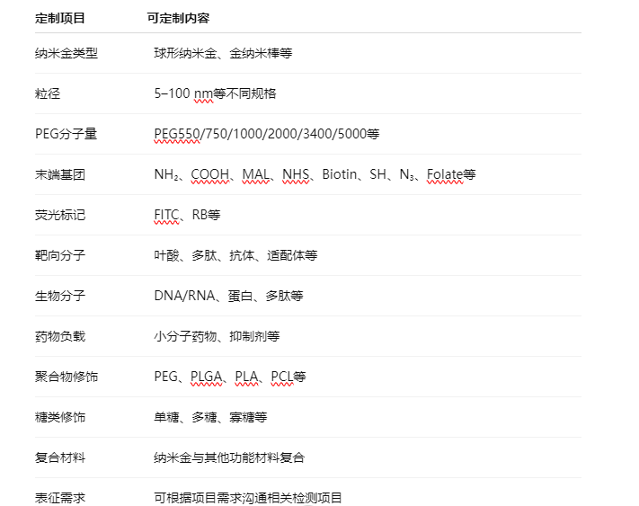639x506 pixels.
Task: Click the underlined word PLA
Action: point(246,377)
